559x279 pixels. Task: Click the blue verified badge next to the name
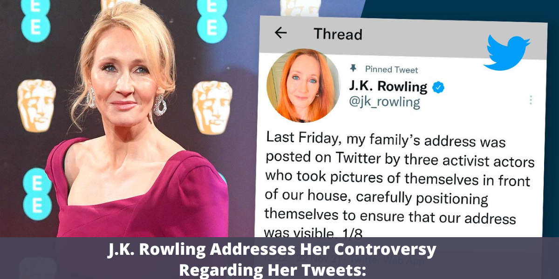[x=438, y=87]
